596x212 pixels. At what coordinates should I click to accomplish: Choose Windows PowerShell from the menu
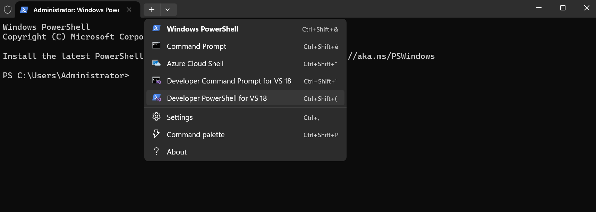point(203,29)
